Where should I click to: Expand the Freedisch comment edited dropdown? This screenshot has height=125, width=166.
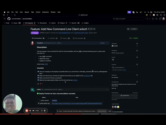(61, 43)
